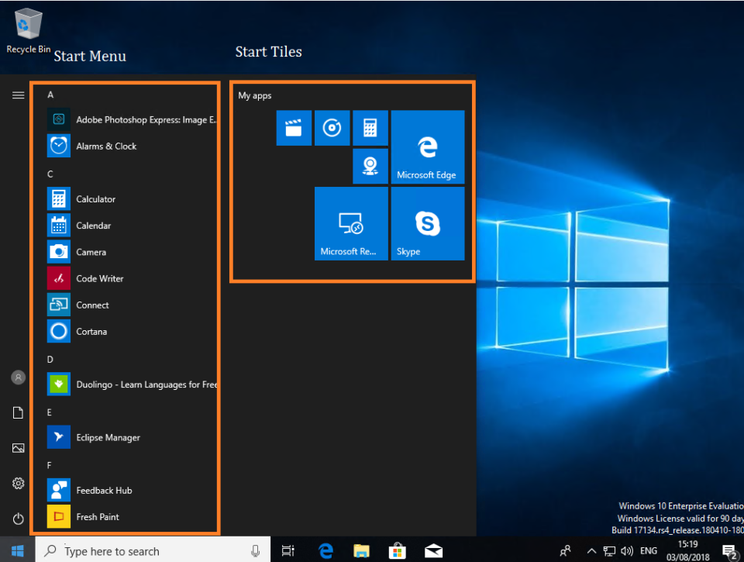Click the Movies & TV small tile
This screenshot has width=744, height=562.
294,128
